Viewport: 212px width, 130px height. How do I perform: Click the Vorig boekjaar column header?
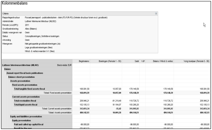[x=196, y=61]
